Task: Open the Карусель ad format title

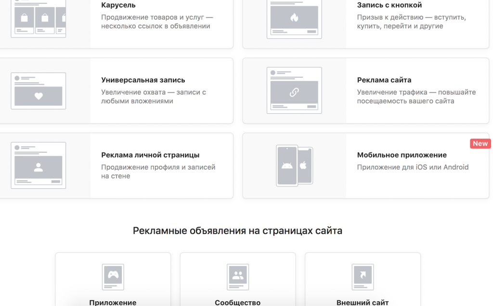Action: 118,5
